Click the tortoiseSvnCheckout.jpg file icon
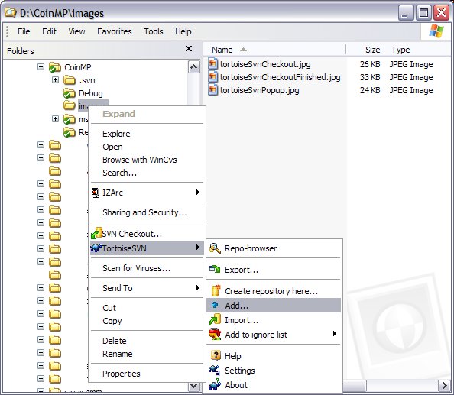The height and width of the screenshot is (395, 454). point(212,63)
